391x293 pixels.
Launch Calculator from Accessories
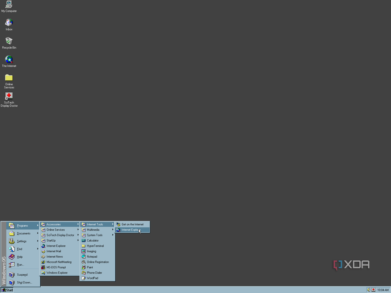98,241
